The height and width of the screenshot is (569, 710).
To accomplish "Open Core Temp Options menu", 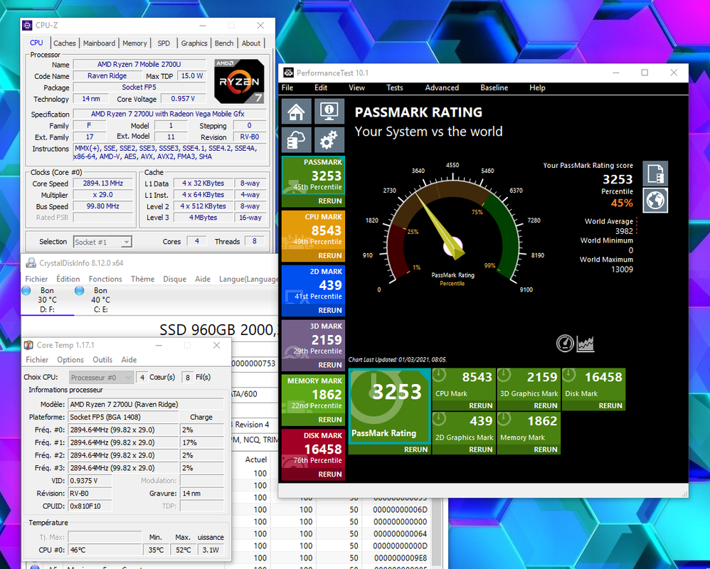I will pyautogui.click(x=70, y=359).
